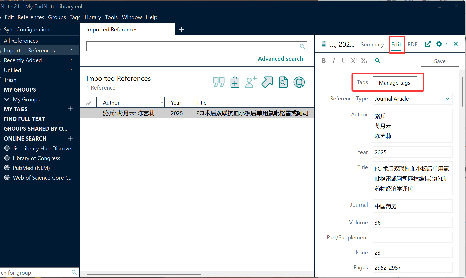Click the Add new reference clipboard icon
Image resolution: width=466 pixels, height=278 pixels.
tap(235, 82)
